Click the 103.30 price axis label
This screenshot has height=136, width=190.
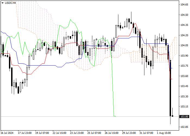(184, 96)
